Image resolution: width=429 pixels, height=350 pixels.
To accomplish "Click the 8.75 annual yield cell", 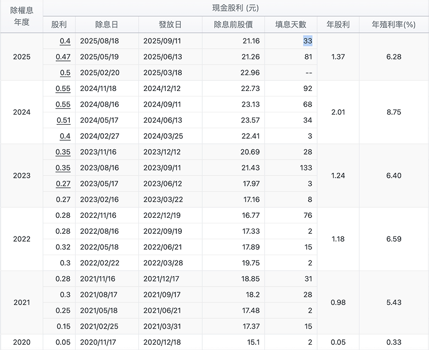I will pyautogui.click(x=394, y=112).
